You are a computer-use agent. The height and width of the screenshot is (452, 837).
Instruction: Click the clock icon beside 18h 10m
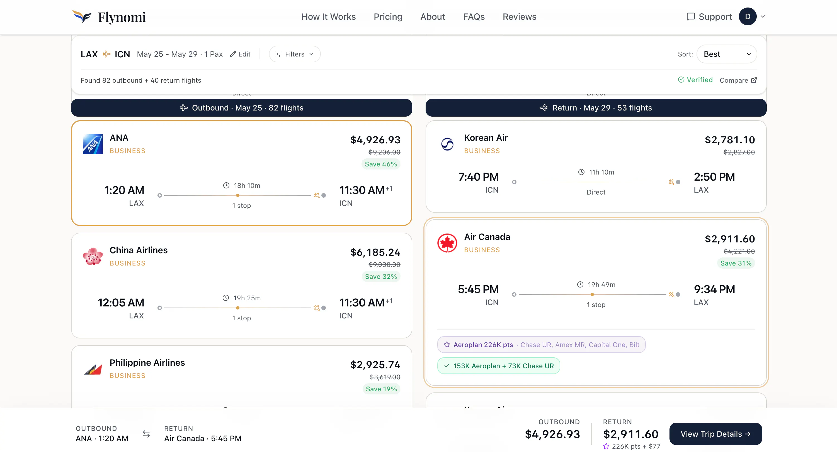(x=226, y=185)
